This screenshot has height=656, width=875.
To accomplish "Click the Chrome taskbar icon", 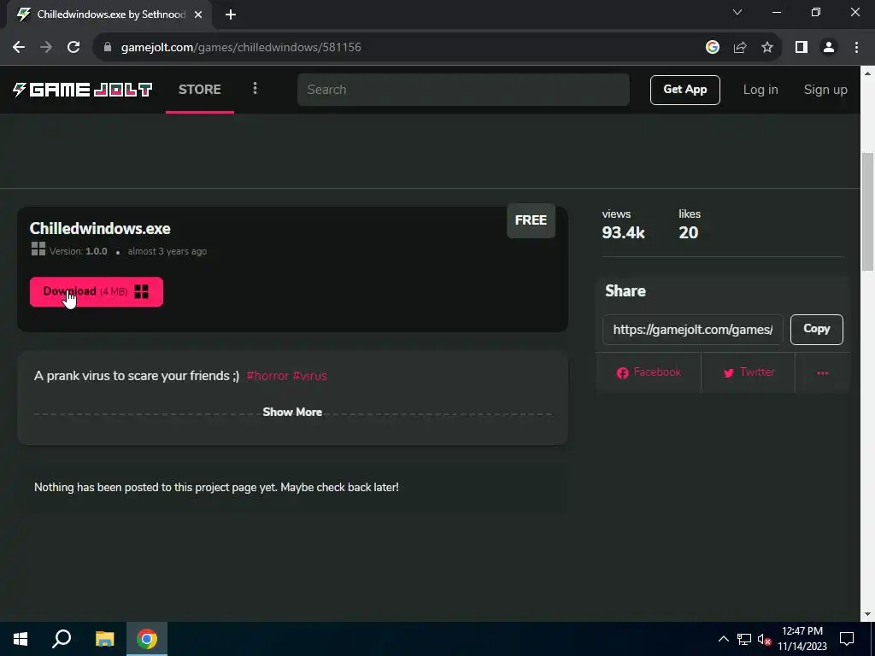I will click(x=147, y=639).
